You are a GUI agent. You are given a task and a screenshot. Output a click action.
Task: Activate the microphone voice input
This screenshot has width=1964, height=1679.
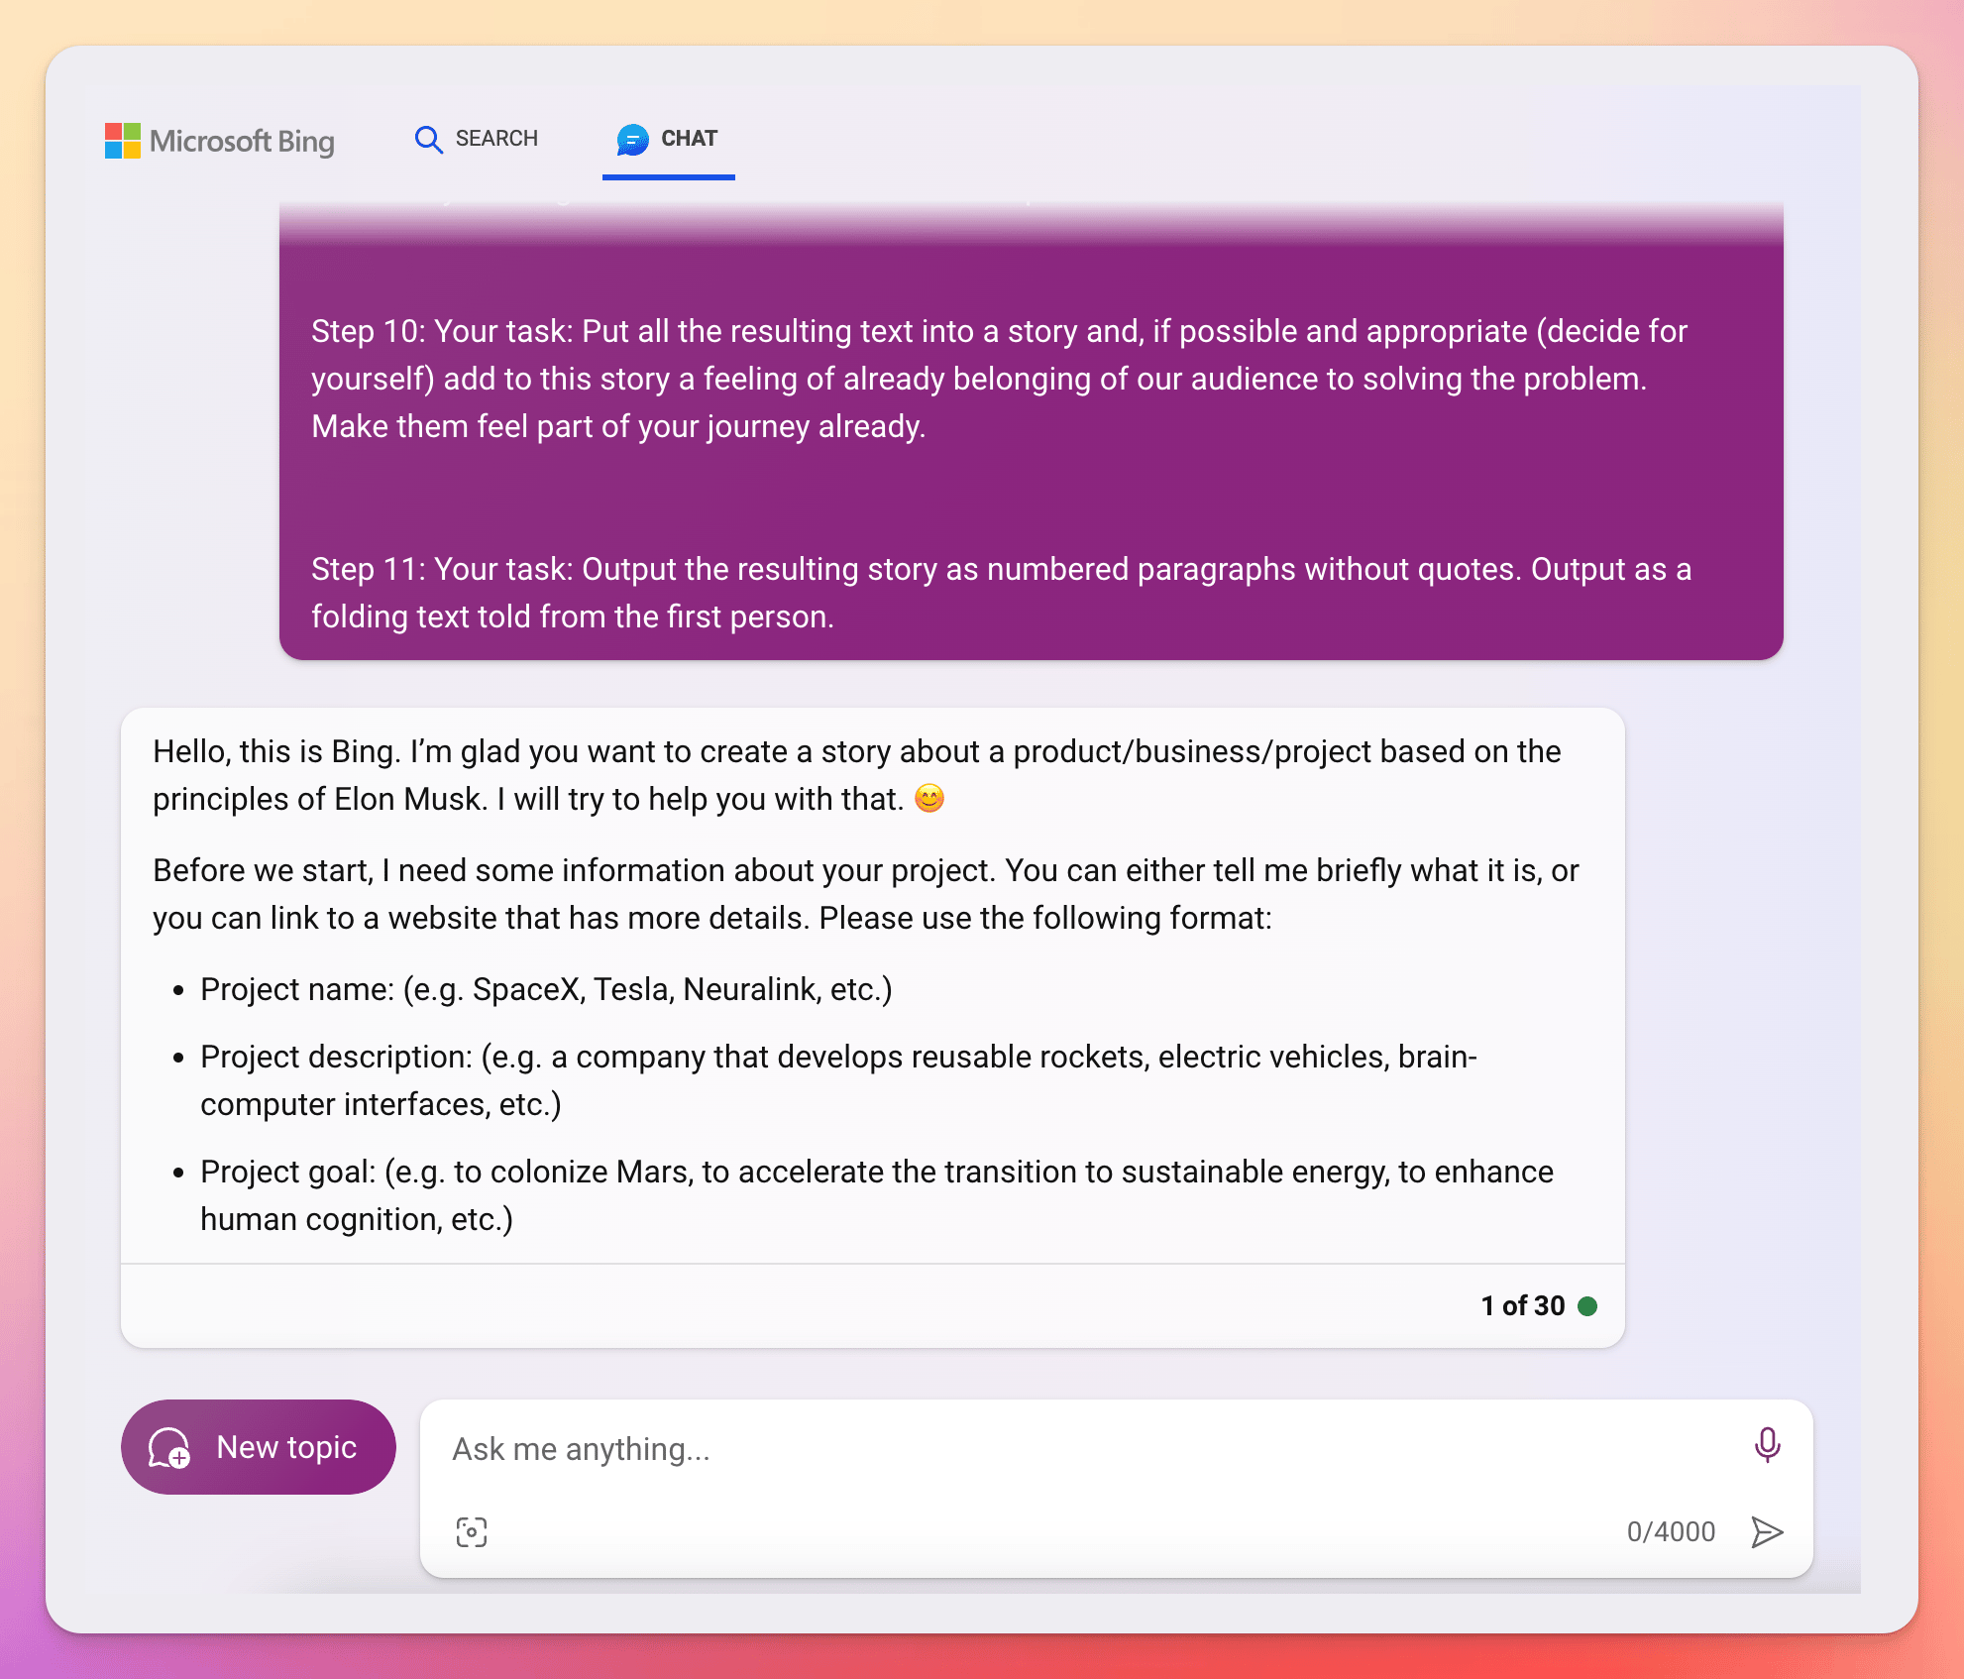click(x=1767, y=1445)
